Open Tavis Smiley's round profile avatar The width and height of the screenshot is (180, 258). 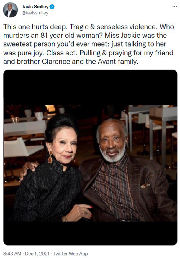tap(10, 10)
